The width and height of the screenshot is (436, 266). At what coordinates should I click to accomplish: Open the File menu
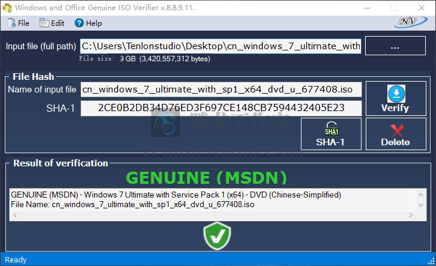pyautogui.click(x=19, y=23)
